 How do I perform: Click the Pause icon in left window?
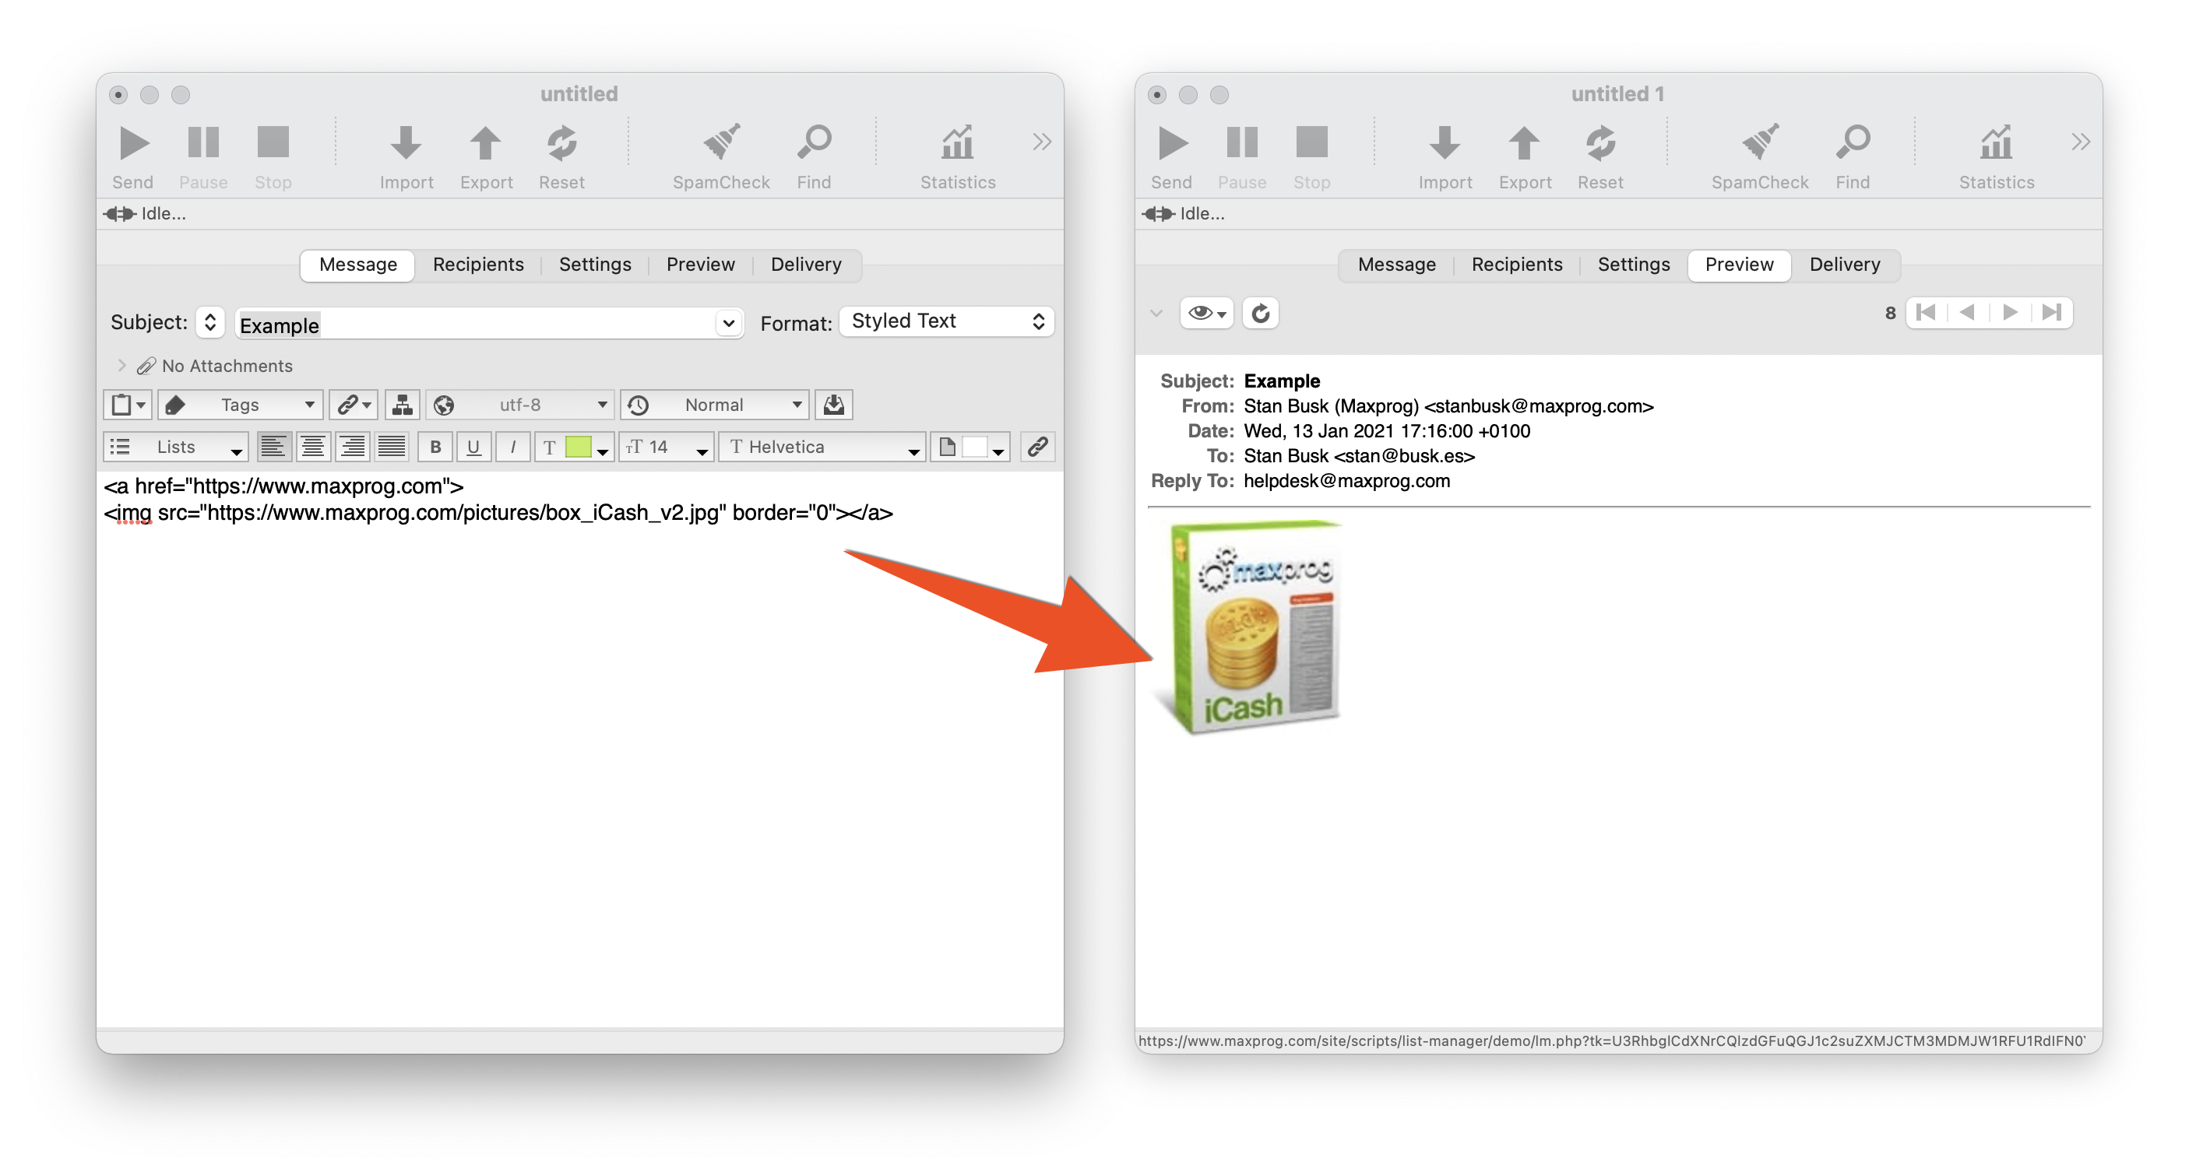(205, 142)
